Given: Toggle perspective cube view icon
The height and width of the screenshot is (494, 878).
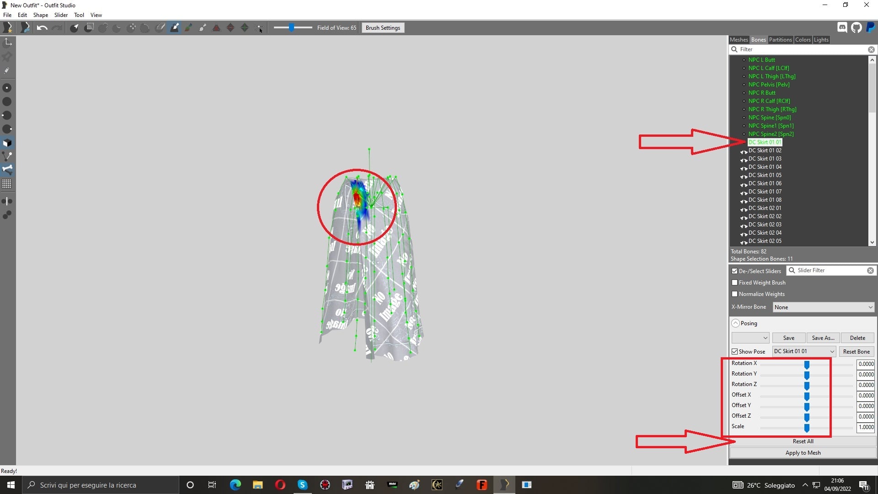Looking at the screenshot, I should pyautogui.click(x=7, y=143).
